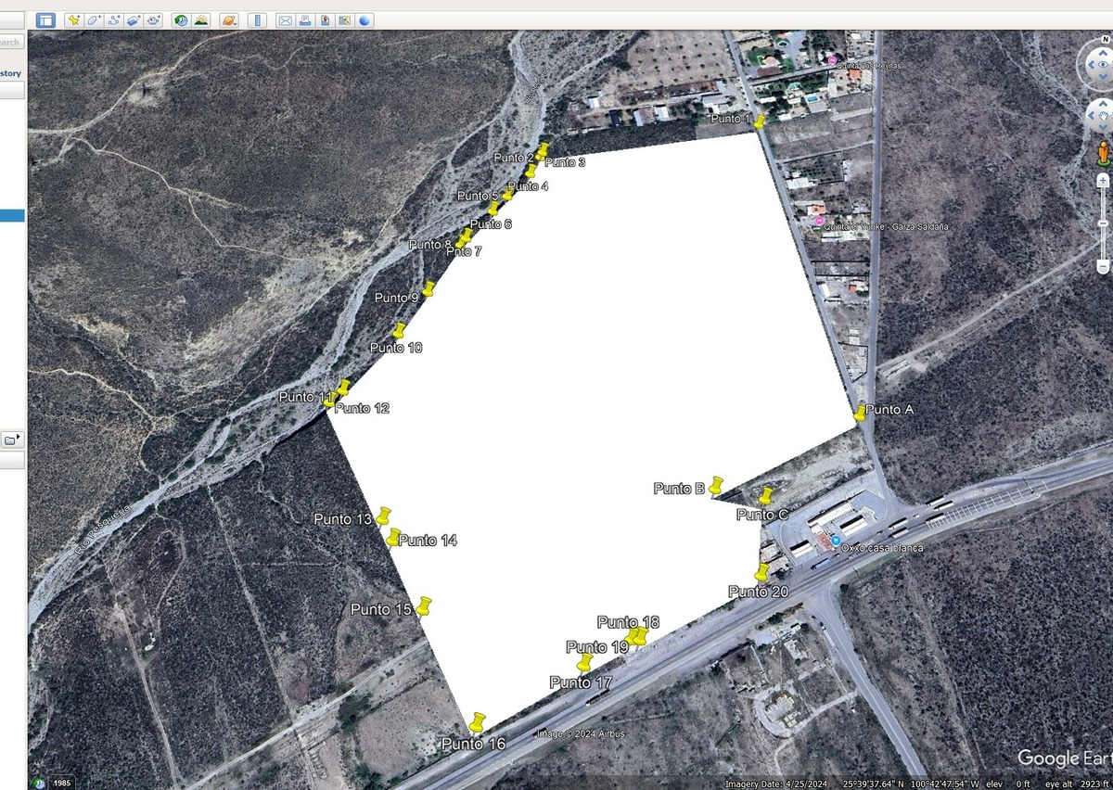The height and width of the screenshot is (790, 1113).
Task: Click the Add Image Overlay icon
Action: [x=134, y=19]
